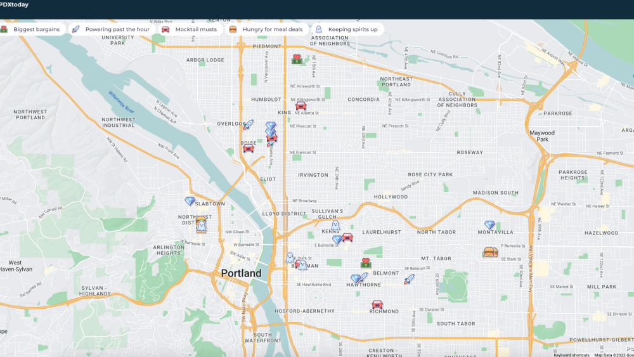Click the bargain marker above Belmont

366,263
